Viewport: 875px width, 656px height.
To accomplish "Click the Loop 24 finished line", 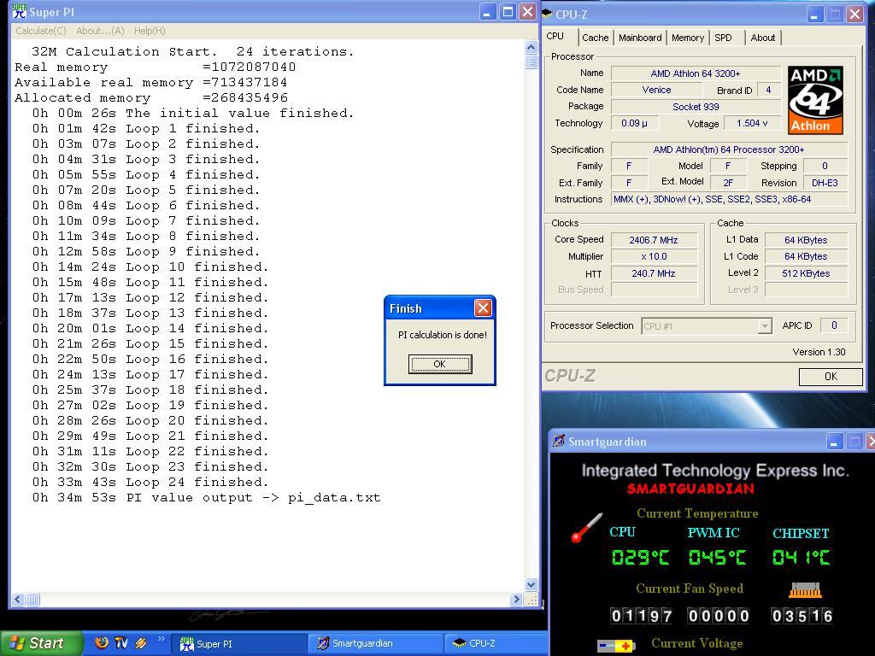I will click(150, 482).
